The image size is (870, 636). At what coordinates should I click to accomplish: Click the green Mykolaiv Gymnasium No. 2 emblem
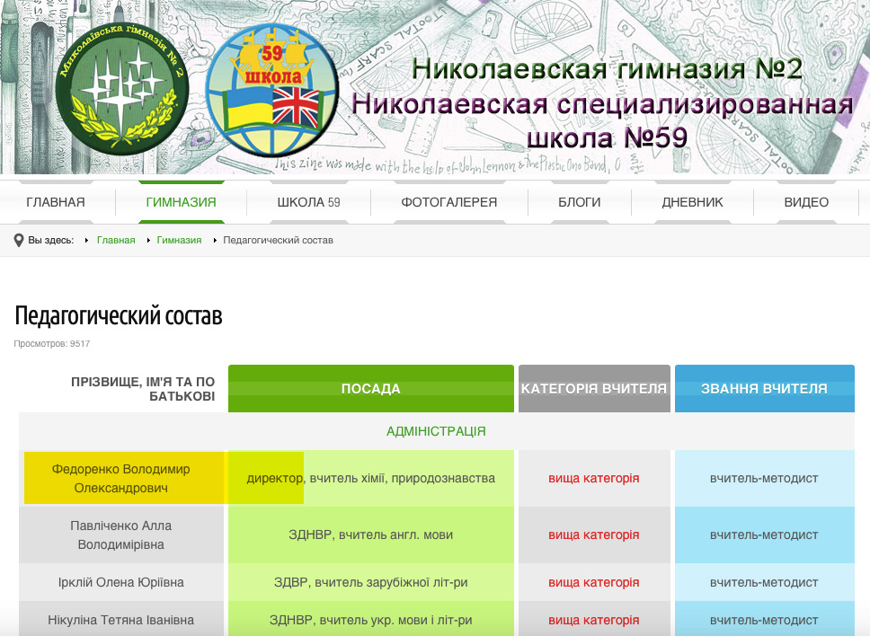pyautogui.click(x=122, y=86)
